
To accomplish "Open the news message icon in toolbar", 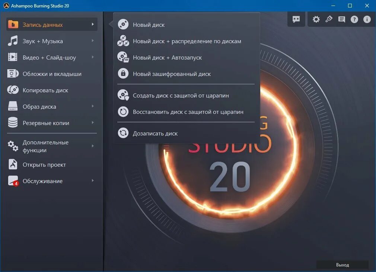I will tap(342, 19).
